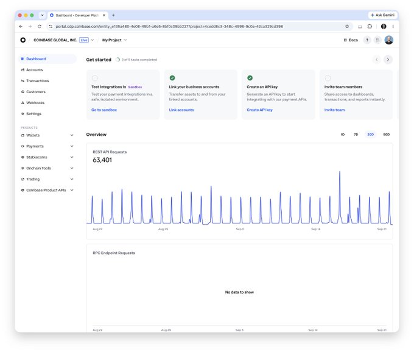Click browser forward arrow
Screen dimensions: 414x352
tap(30, 26)
